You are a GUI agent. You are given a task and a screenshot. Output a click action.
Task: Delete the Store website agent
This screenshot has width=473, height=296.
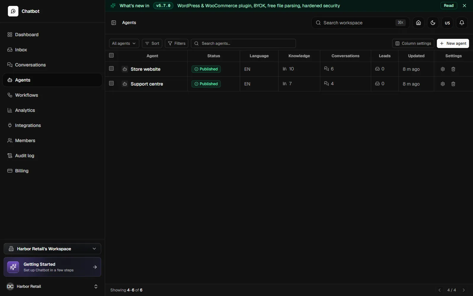[453, 69]
